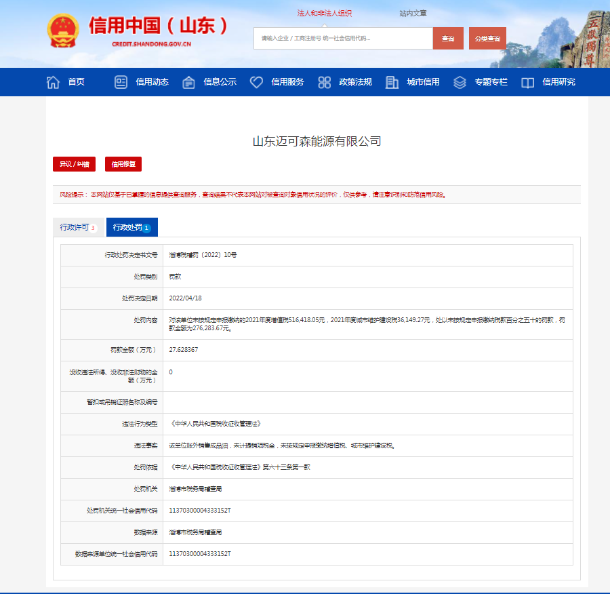Viewport: 610px width, 594px height.
Task: Click the company name 山东迈可森能源有限公司
Action: 317,141
